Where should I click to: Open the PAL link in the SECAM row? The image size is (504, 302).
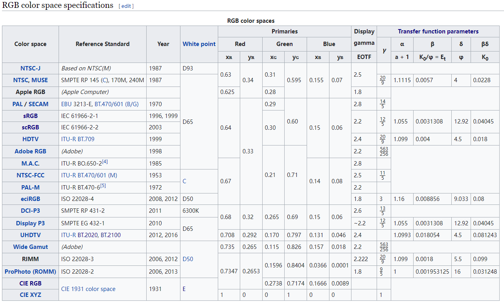18,104
